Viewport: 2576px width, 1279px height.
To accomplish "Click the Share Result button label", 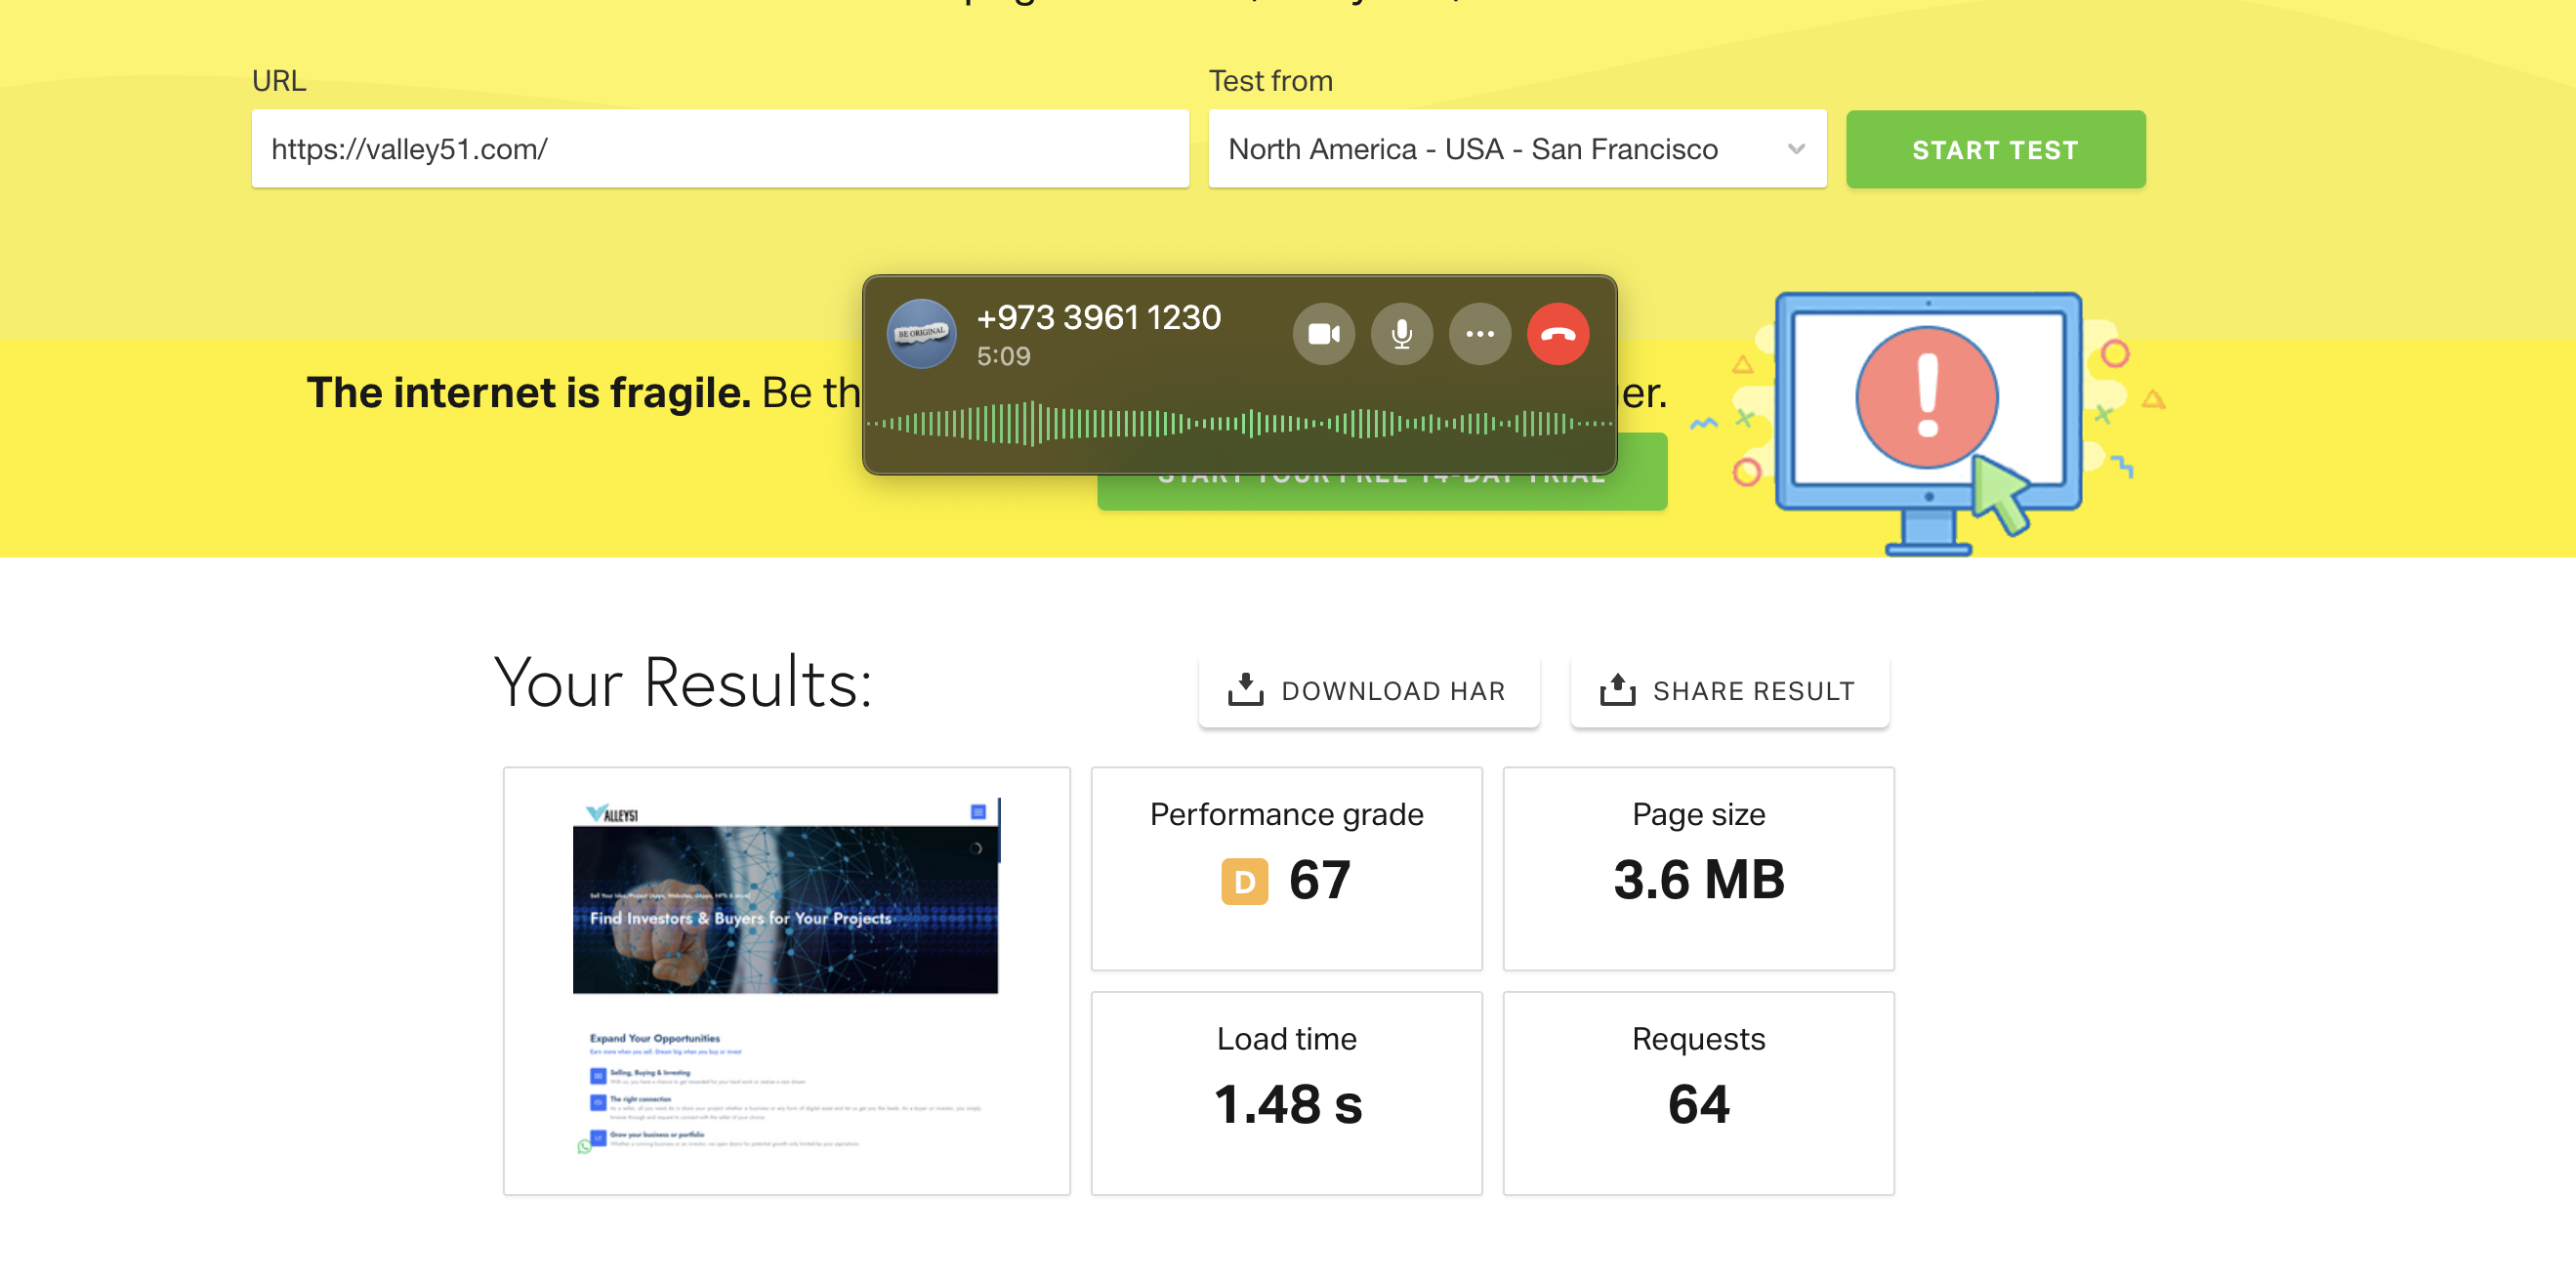I will pyautogui.click(x=1753, y=691).
